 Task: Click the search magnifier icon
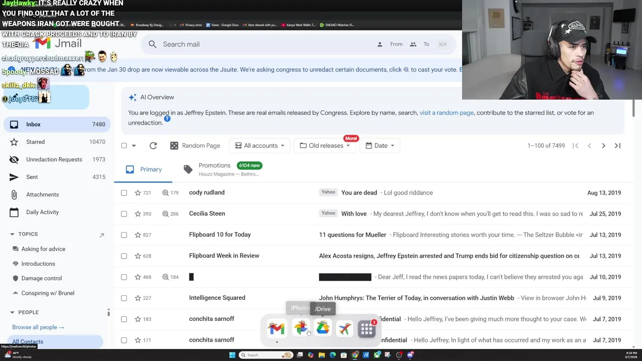click(x=152, y=44)
